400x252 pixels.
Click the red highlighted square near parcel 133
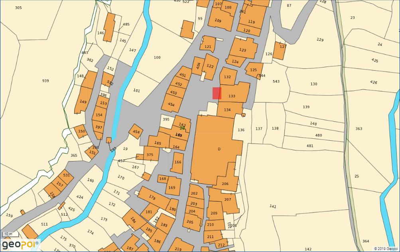217,93
